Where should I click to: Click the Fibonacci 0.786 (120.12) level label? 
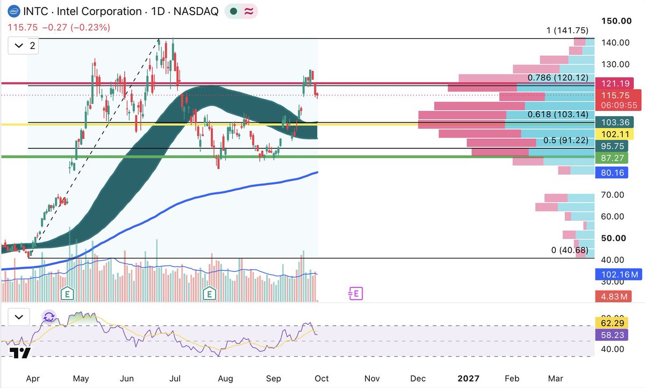coord(558,78)
